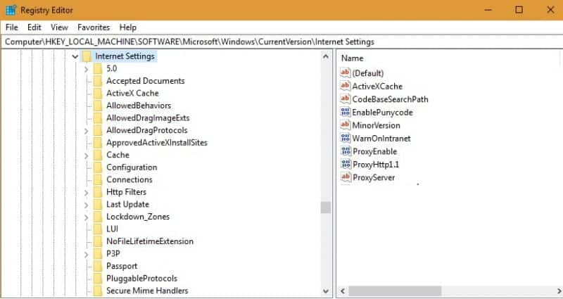Select the MinorVersion value
This screenshot has height=299, width=563.
pos(376,125)
